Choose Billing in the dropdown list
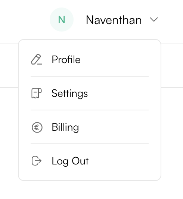 click(x=90, y=127)
